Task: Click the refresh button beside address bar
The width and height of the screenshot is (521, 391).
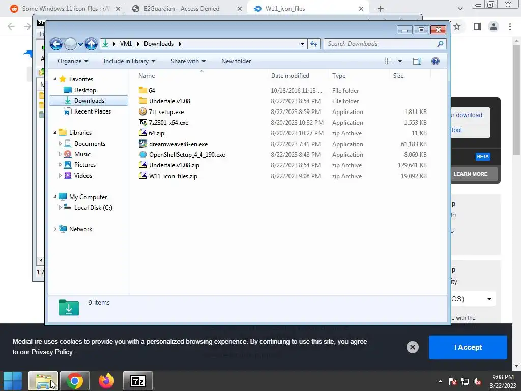Action: pyautogui.click(x=314, y=44)
